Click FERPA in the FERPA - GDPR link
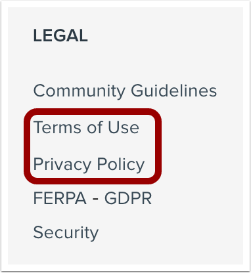The height and width of the screenshot is (273, 251). pos(60,198)
